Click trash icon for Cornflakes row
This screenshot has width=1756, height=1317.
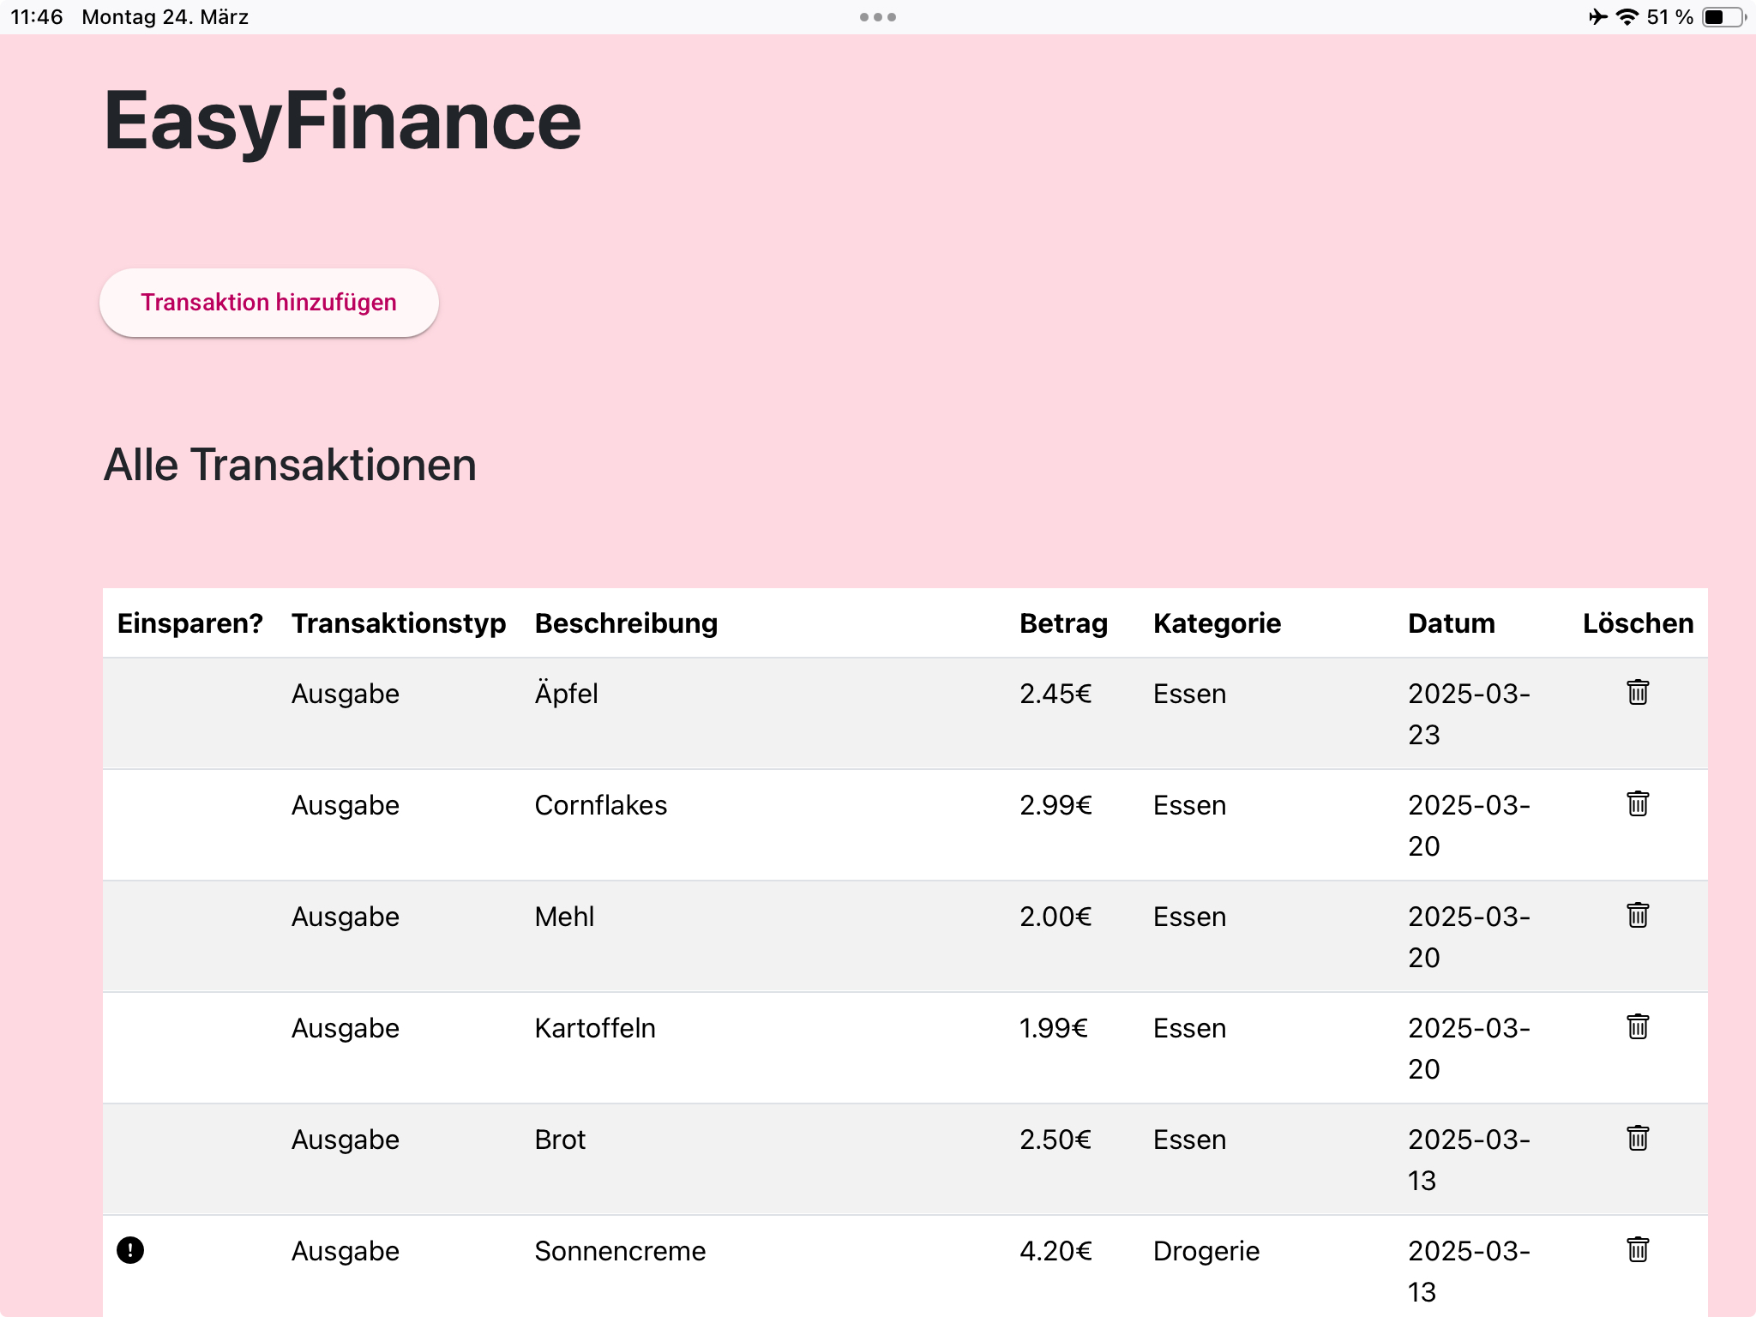1637,803
